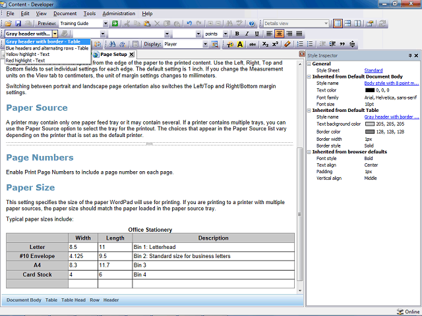Close the Page Setup tab
This screenshot has height=316, width=422.
pos(131,55)
